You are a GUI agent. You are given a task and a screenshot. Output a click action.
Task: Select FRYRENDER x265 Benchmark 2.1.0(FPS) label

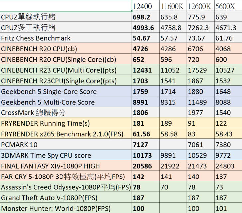pos(66,133)
